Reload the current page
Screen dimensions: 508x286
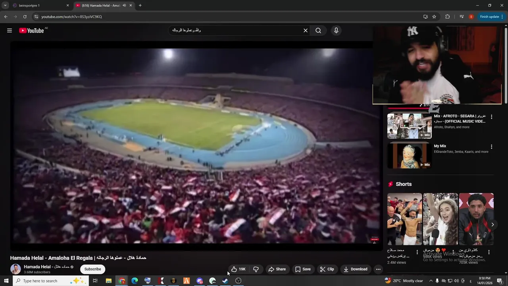[25, 17]
